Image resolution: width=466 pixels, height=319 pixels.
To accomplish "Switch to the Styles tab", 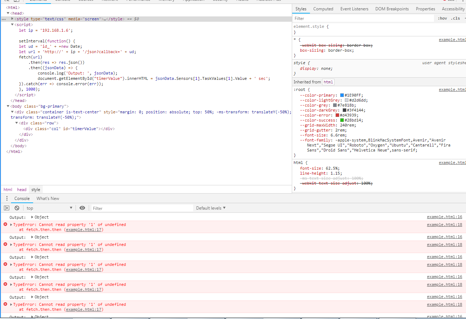I will (301, 9).
